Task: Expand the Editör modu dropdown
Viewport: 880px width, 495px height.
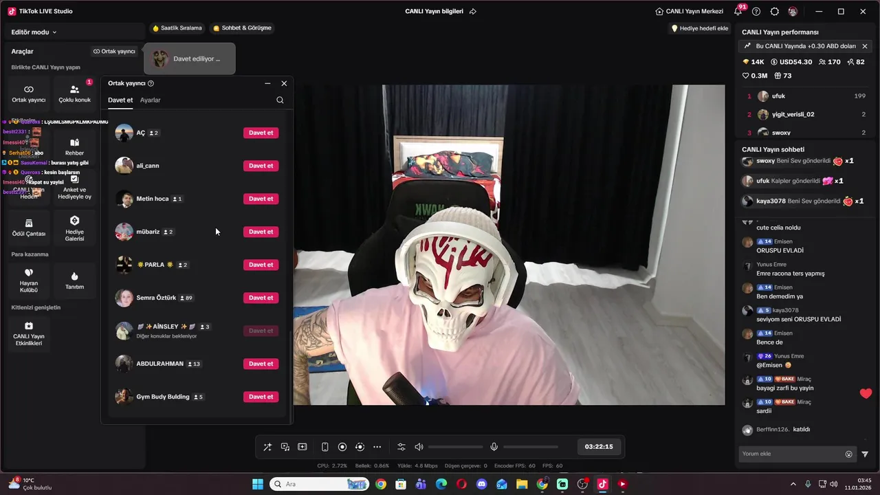Action: coord(34,32)
